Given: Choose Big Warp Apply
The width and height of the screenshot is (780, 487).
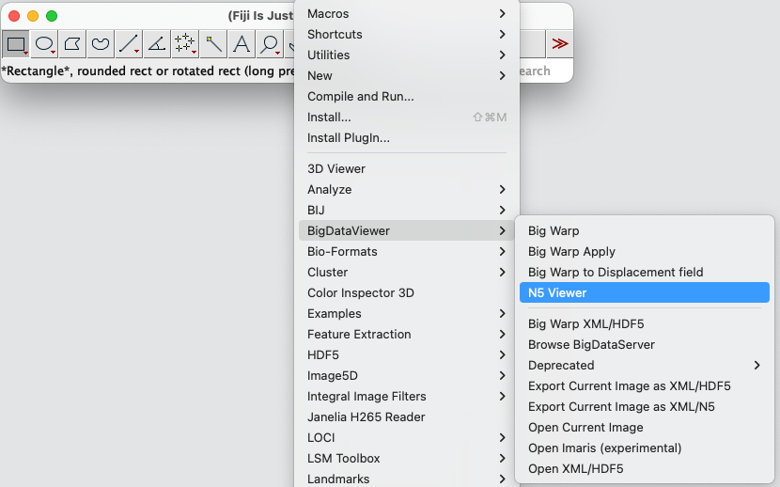Looking at the screenshot, I should 644,252.
